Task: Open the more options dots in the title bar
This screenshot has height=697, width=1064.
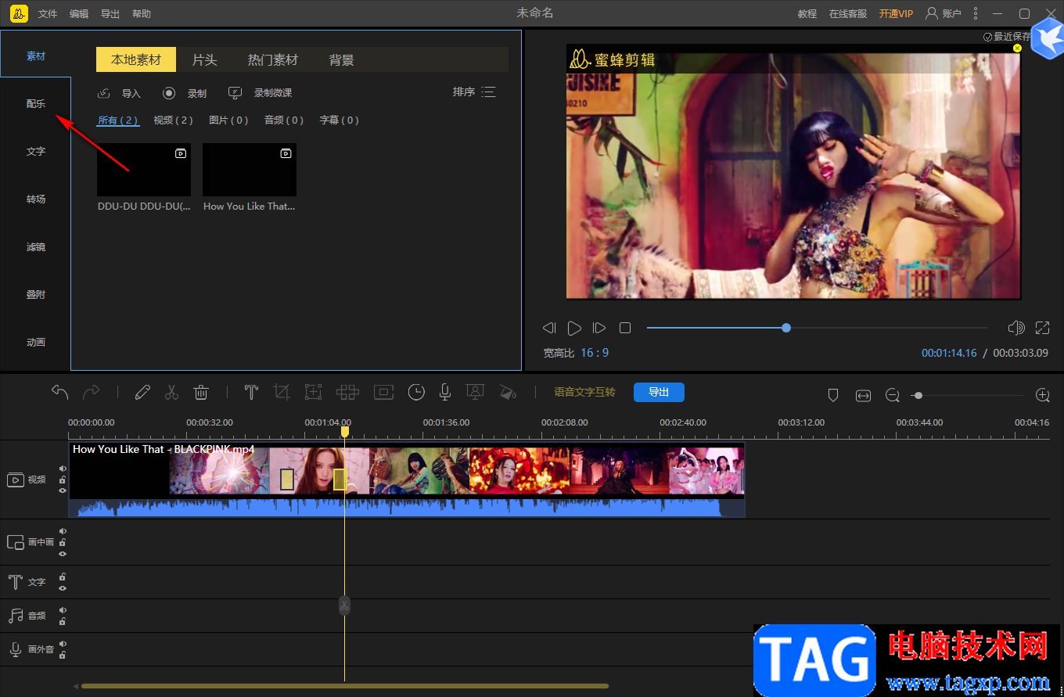Action: (976, 13)
